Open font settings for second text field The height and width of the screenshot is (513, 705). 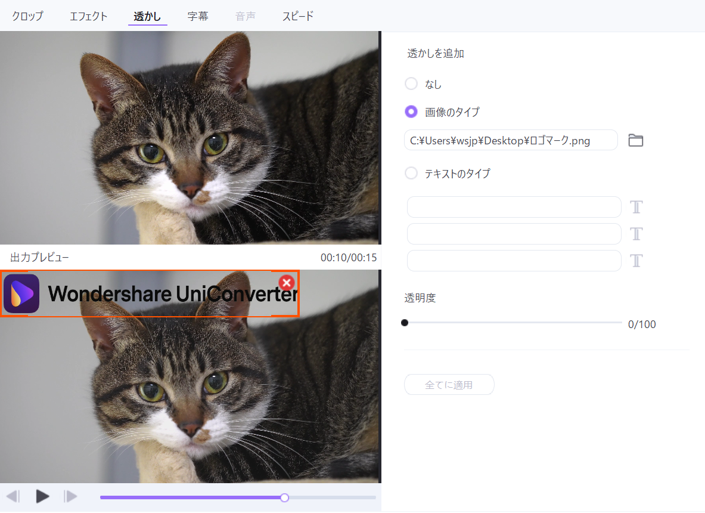(x=636, y=234)
